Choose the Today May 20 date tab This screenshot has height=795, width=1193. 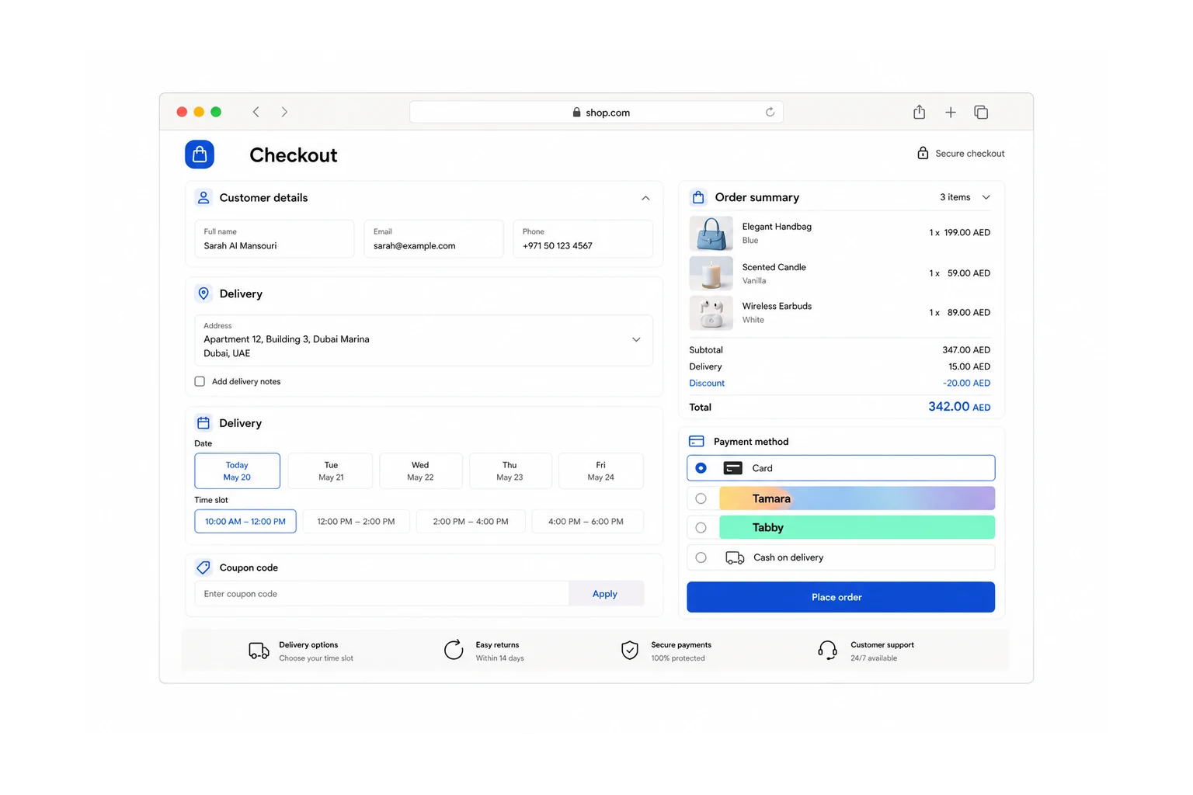[x=237, y=471]
